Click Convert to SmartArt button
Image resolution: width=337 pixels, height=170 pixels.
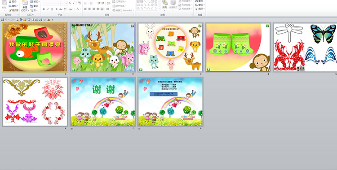coord(123,10)
